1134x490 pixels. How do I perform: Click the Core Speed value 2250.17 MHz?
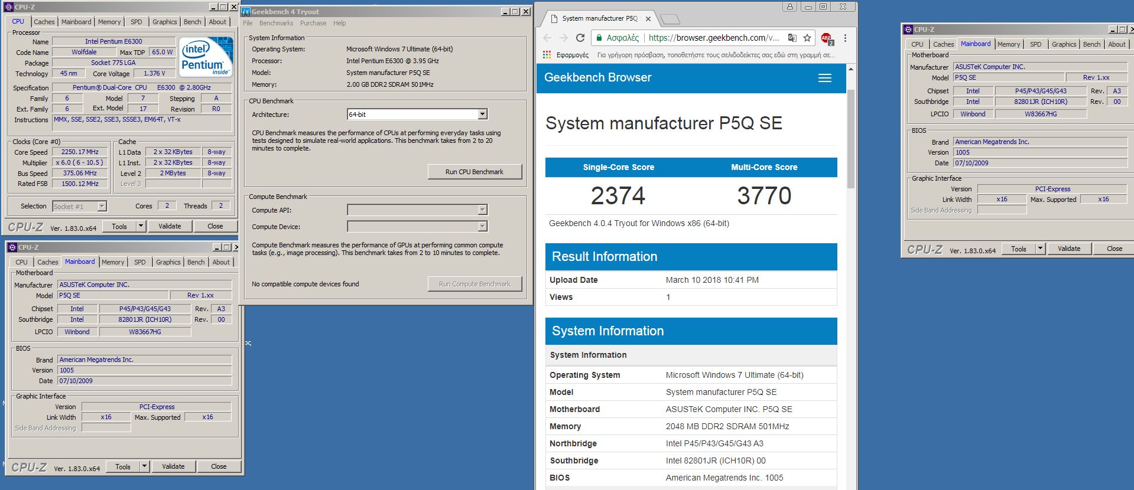pyautogui.click(x=80, y=152)
